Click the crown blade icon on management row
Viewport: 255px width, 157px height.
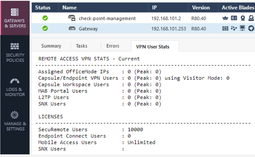pyautogui.click(x=225, y=18)
